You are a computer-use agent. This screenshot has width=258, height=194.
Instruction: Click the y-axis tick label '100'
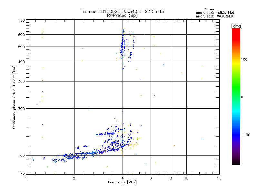click(21, 156)
